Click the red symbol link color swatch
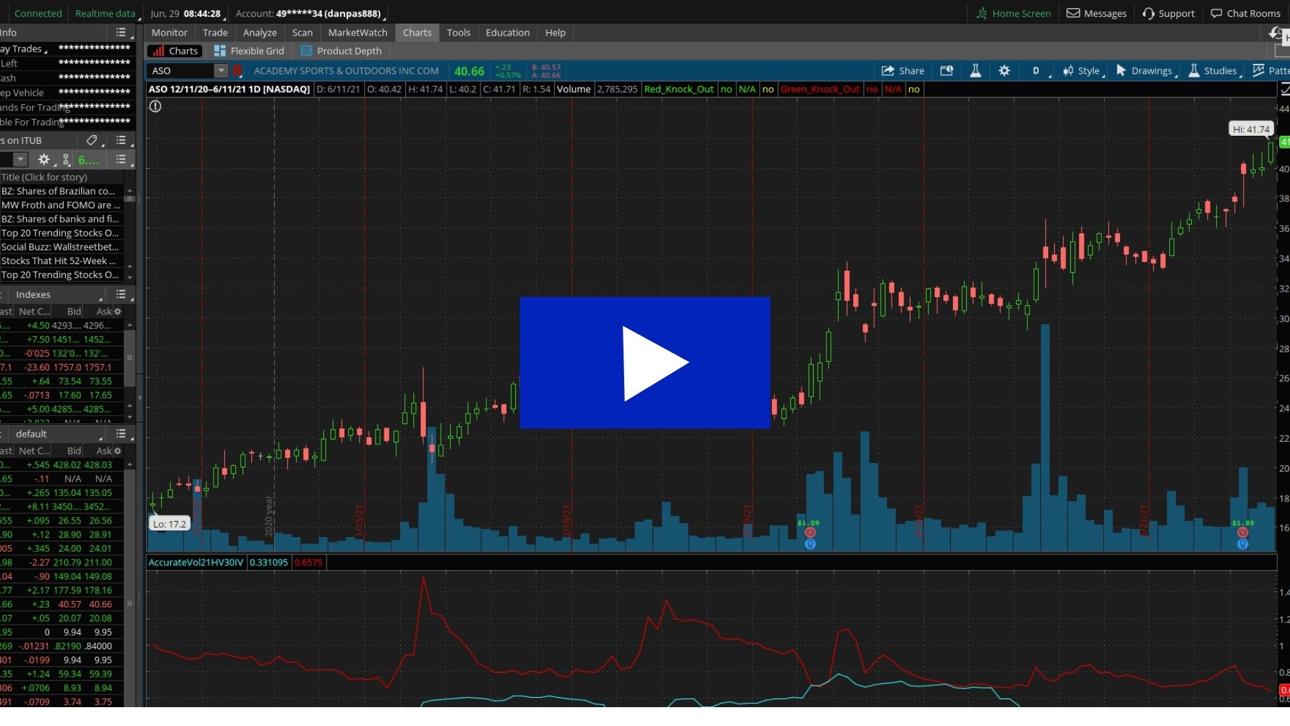 [x=238, y=71]
